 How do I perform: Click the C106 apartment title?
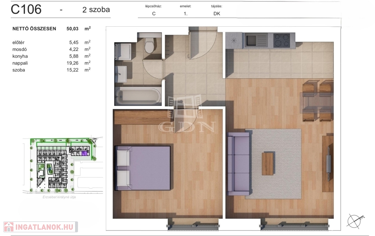click(26, 9)
